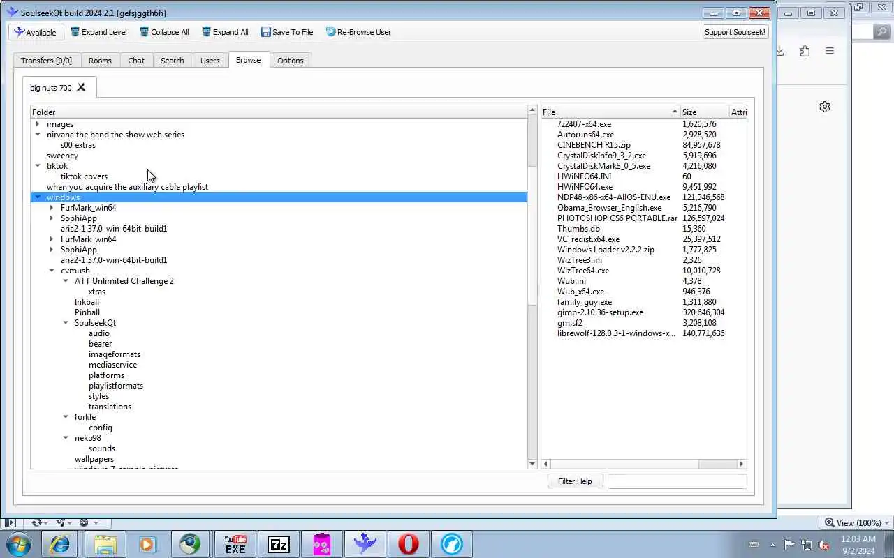This screenshot has width=894, height=558.
Task: Select the auxiliary cable playlist folder
Action: click(x=127, y=187)
